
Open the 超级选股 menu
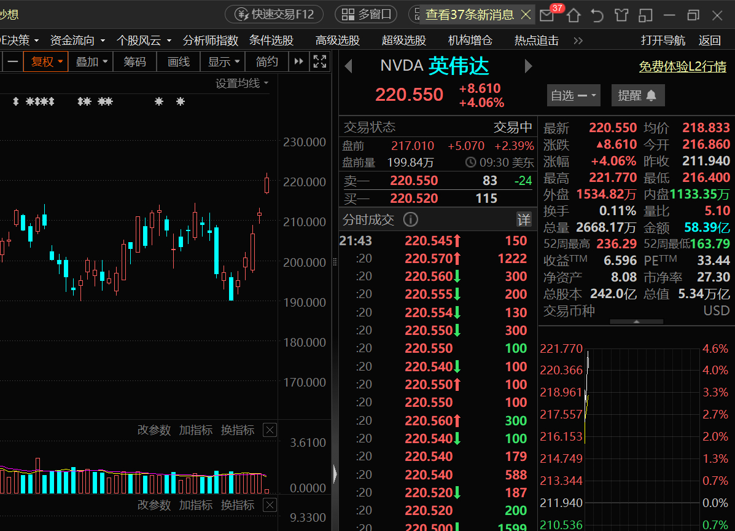(x=403, y=41)
